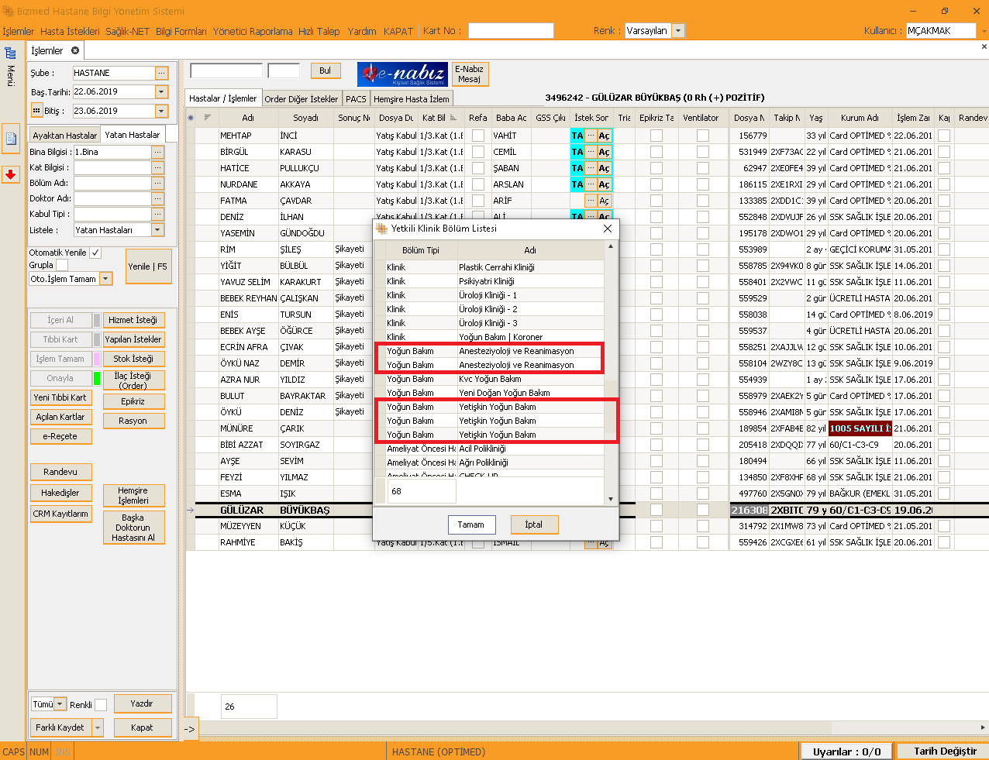The height and width of the screenshot is (760, 989).
Task: Click the green color swatch beside Onayla
Action: (x=97, y=379)
